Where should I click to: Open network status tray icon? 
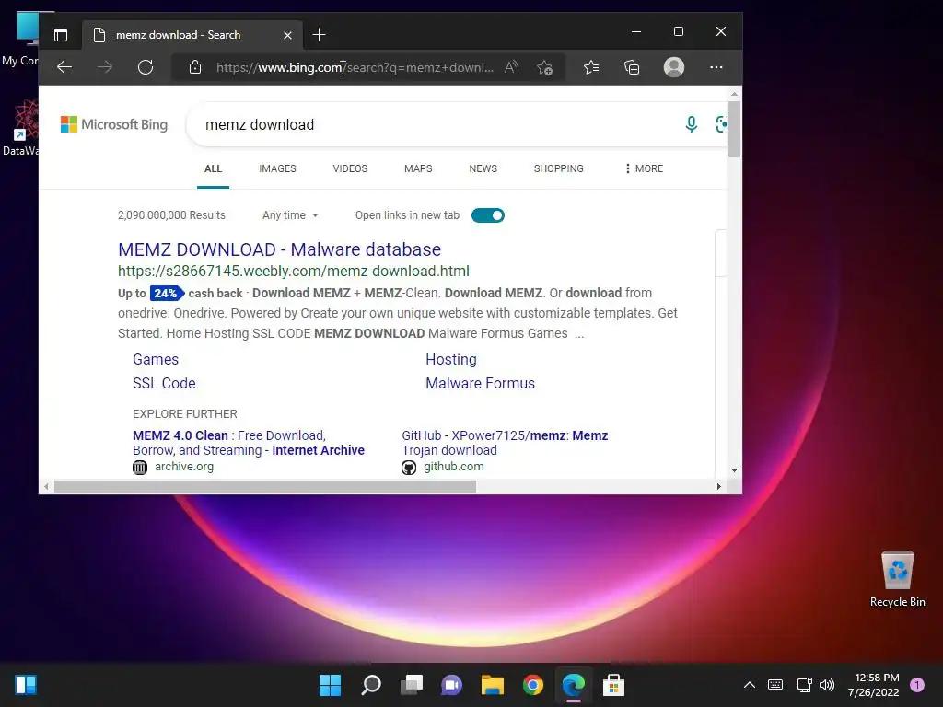(804, 685)
